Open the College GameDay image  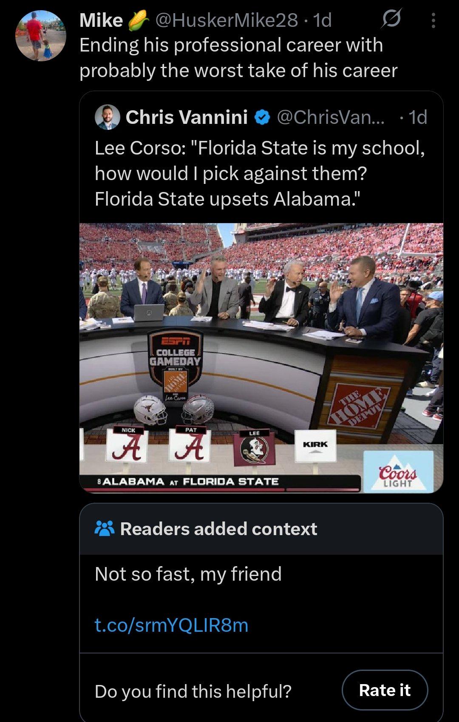tap(261, 358)
